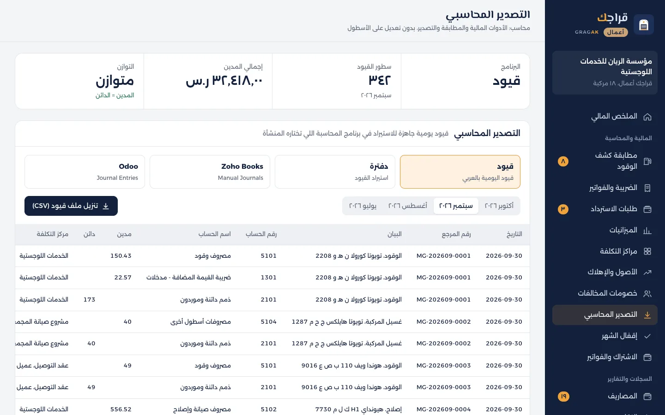Navigate to الأصول والإهلاك
The image size is (665, 415).
point(605,273)
